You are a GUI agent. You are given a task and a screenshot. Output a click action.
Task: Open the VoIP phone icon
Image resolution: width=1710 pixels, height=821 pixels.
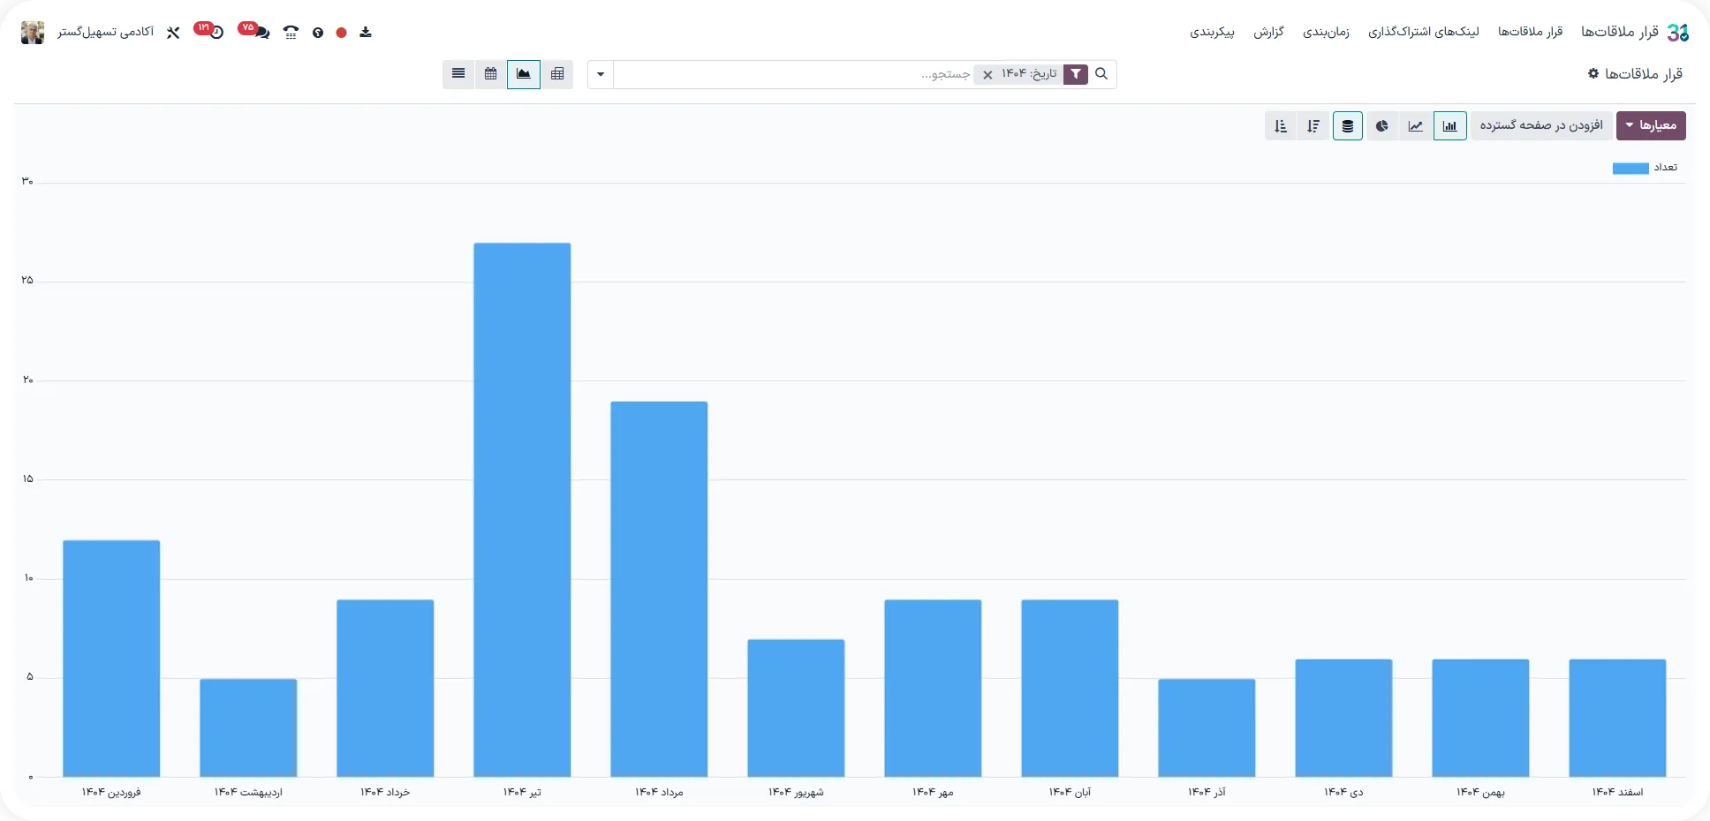[291, 33]
